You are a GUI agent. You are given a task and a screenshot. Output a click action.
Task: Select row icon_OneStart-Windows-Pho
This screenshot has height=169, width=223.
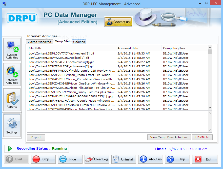click(117, 83)
